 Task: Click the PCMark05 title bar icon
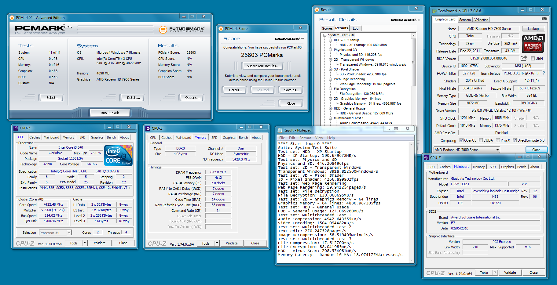pyautogui.click(x=12, y=18)
